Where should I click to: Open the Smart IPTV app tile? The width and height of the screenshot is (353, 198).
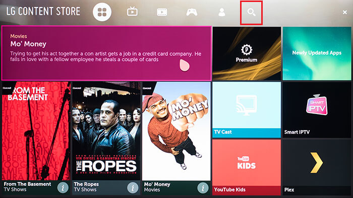pos(317,110)
